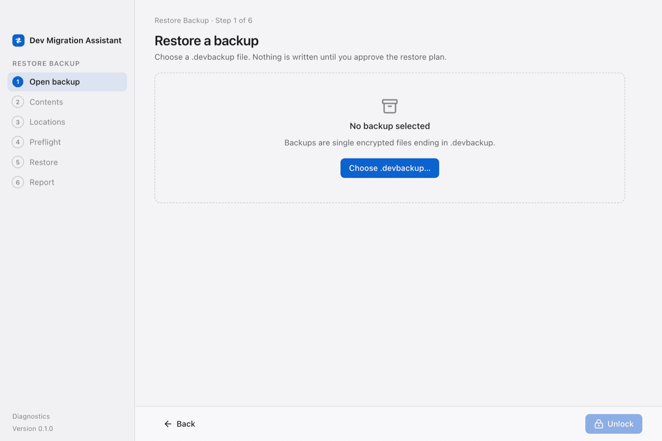Image resolution: width=662 pixels, height=441 pixels.
Task: Go to the Contents step
Action: (x=67, y=102)
